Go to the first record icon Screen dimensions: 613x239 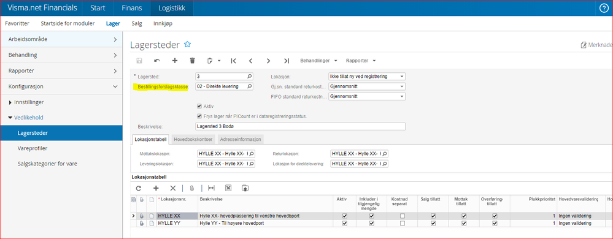[x=233, y=61]
